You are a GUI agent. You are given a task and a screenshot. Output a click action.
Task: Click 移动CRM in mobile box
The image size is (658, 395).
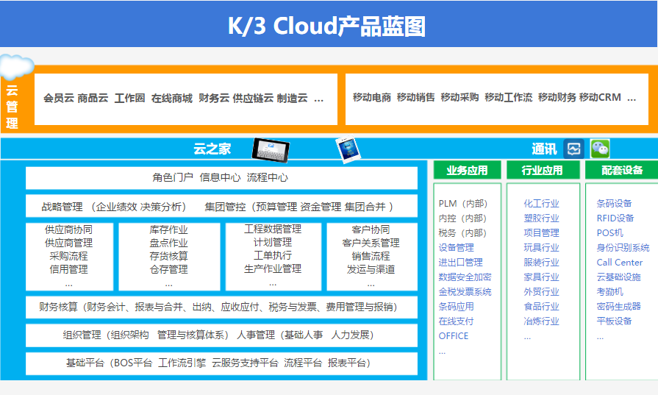[x=600, y=97]
